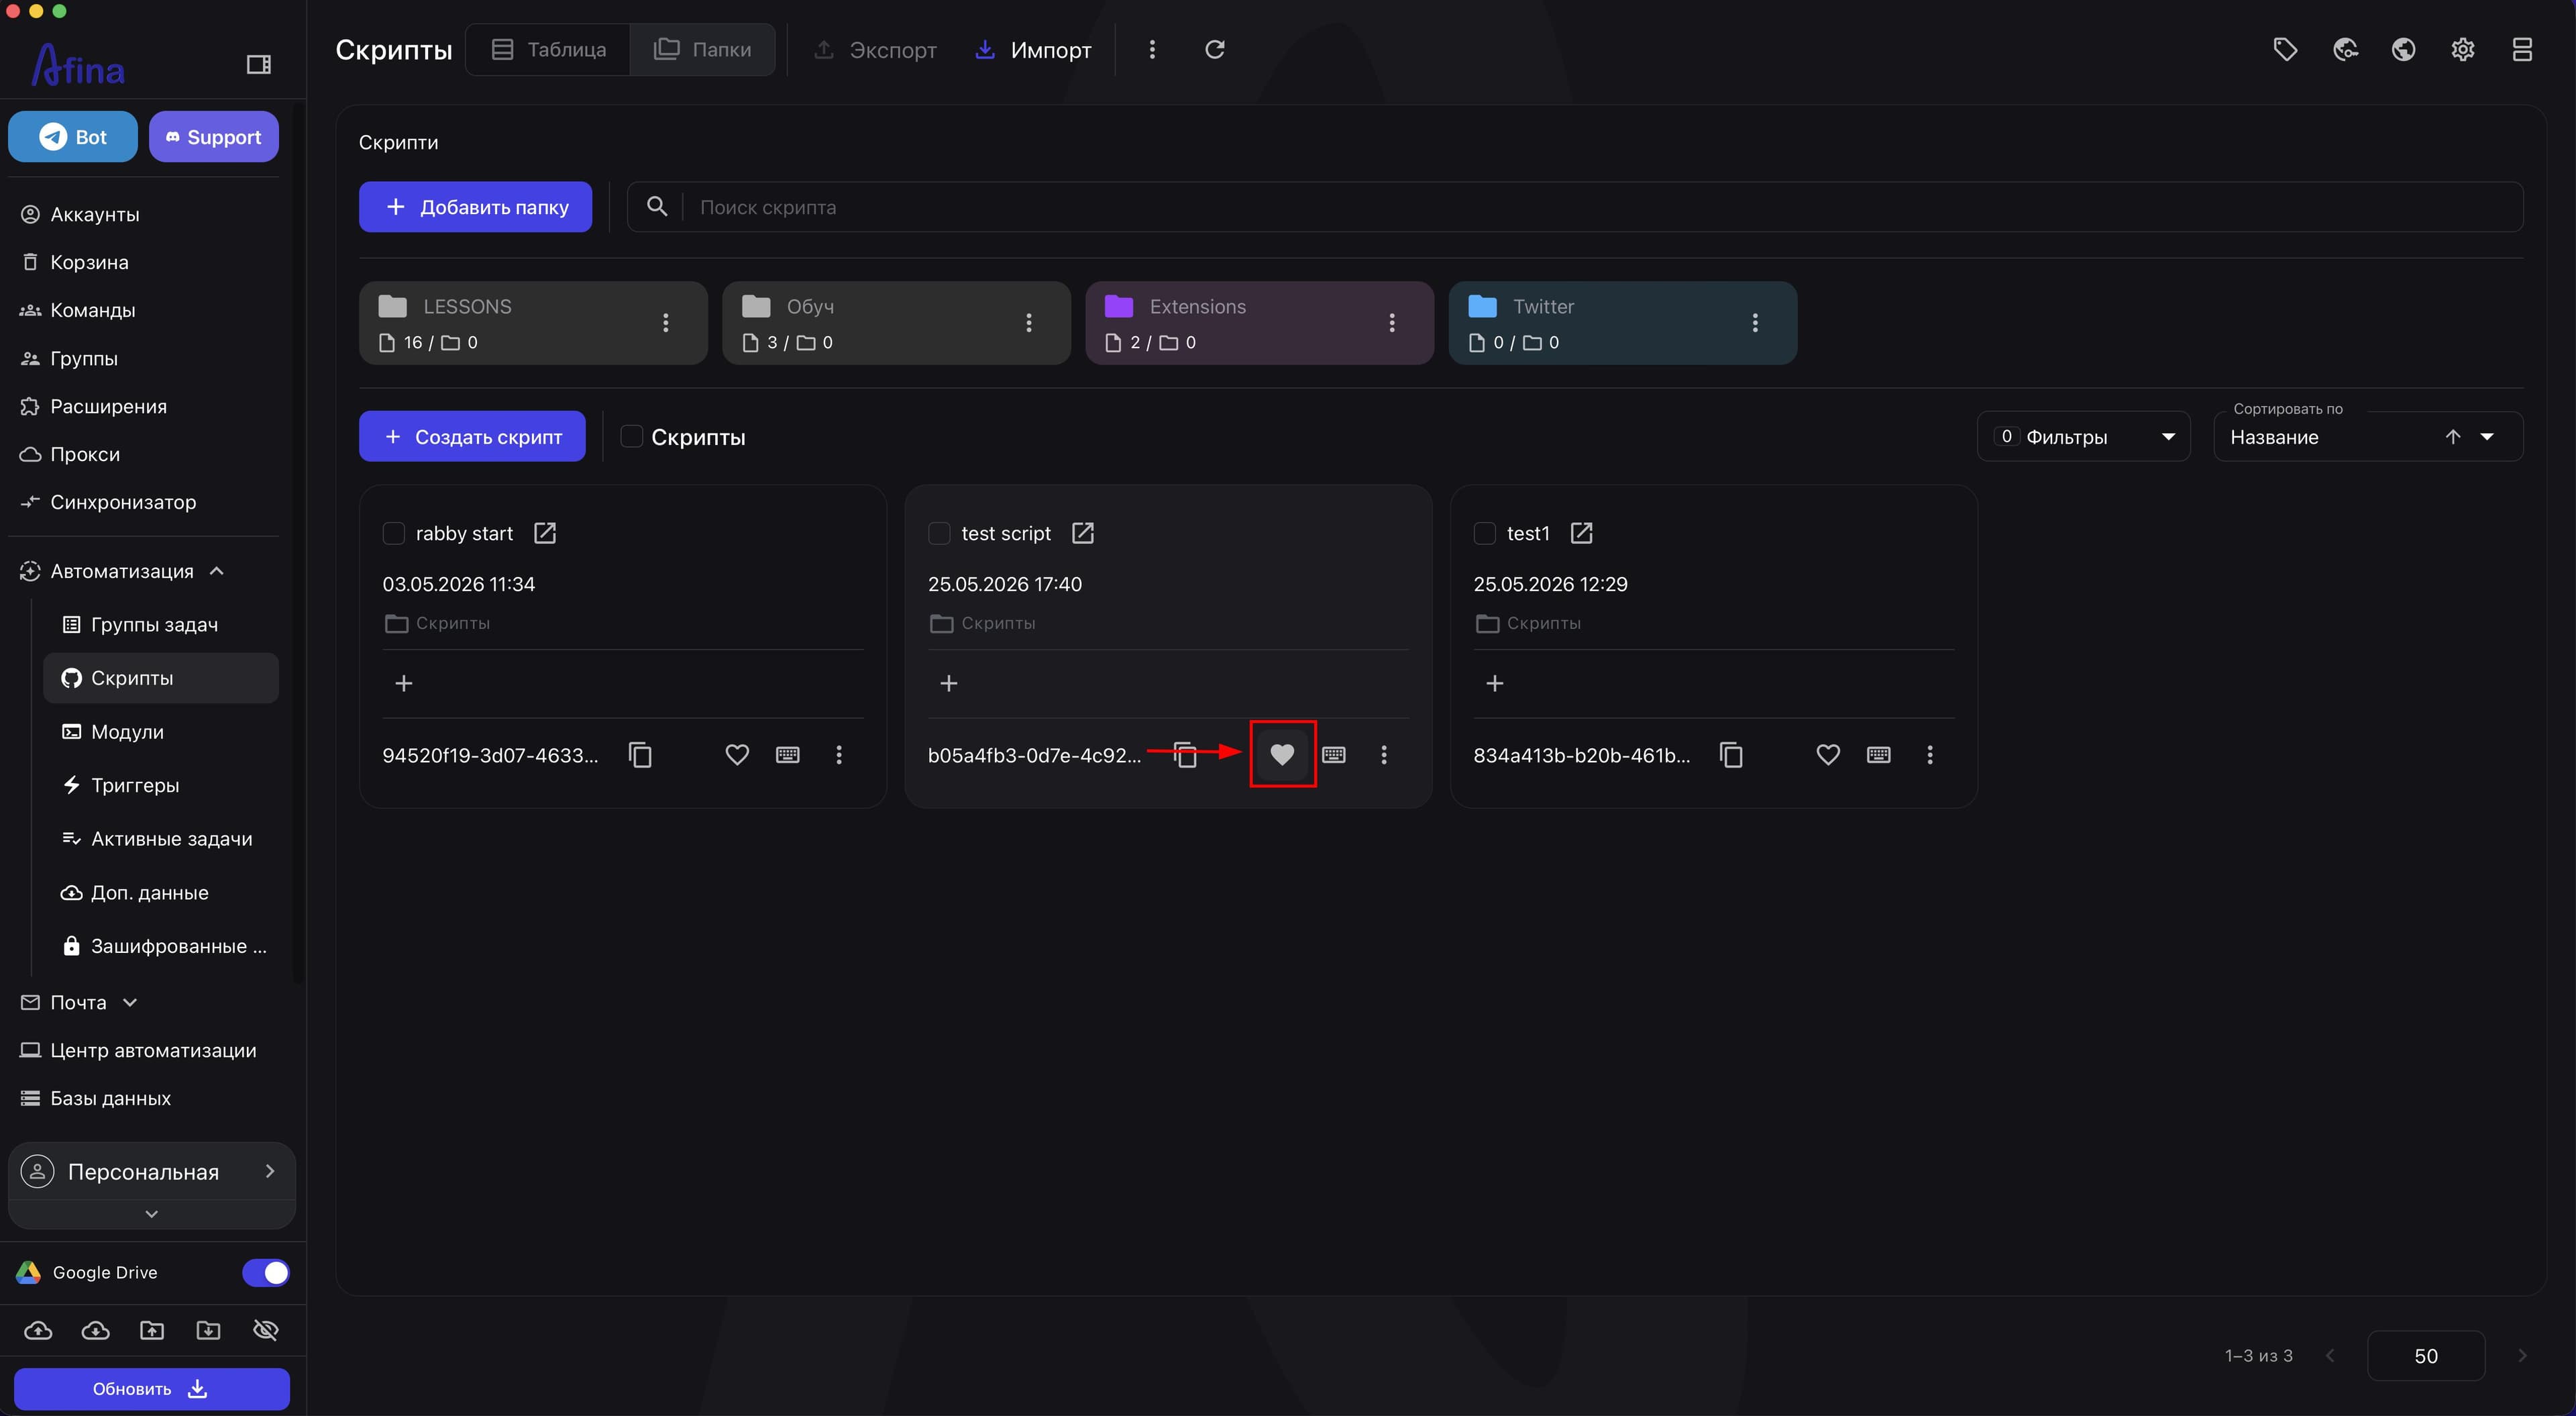Open test1 script in external editor

1581,534
